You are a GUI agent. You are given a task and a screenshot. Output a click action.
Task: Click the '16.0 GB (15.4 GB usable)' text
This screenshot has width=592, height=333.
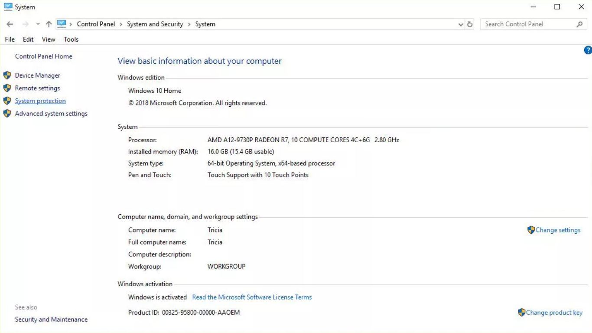pos(241,152)
